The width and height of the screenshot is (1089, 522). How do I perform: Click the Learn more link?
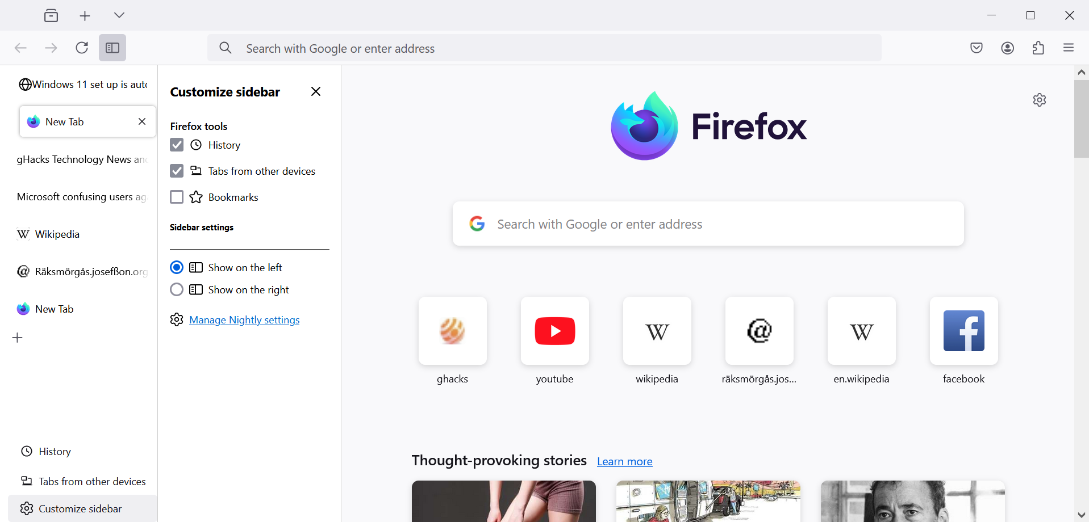pos(624,461)
